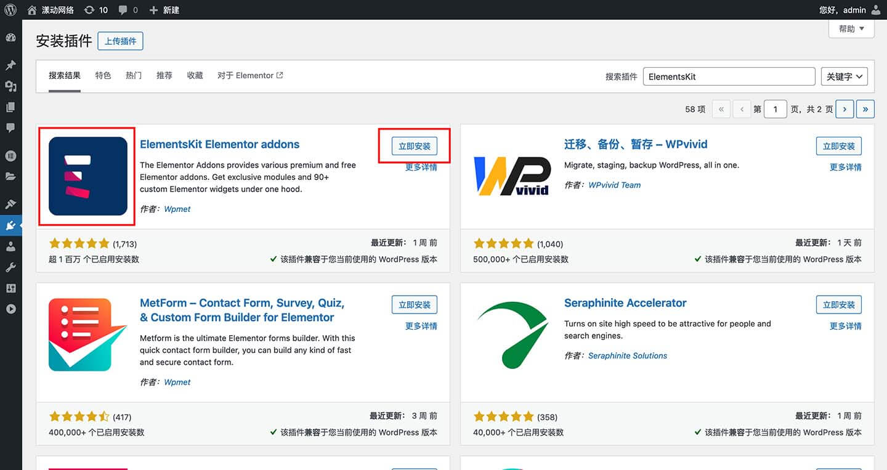Open 更多详情 for ElementsKit

coord(421,167)
